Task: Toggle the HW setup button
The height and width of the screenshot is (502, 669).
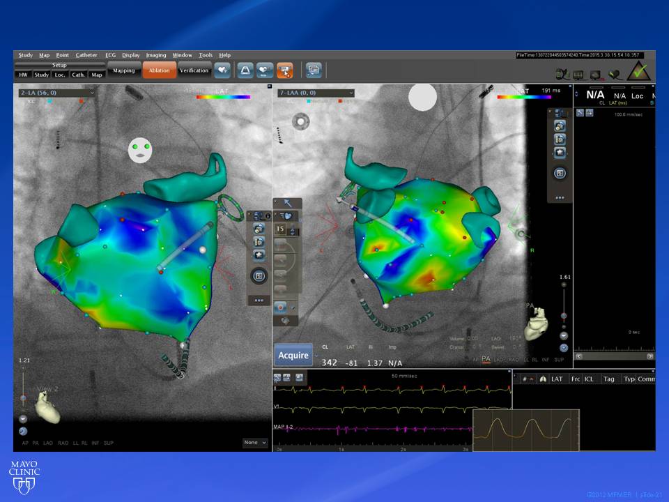Action: point(23,75)
